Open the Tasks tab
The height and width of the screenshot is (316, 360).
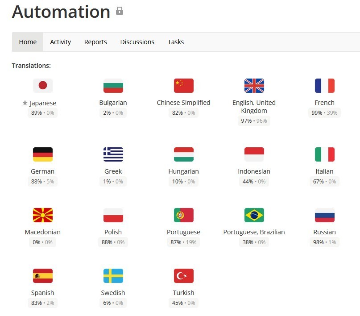176,42
